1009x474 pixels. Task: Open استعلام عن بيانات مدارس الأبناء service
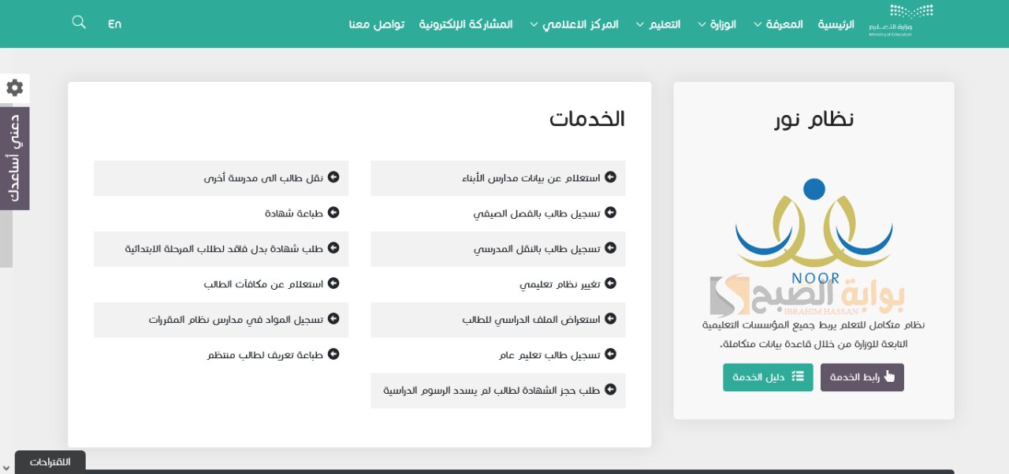[498, 178]
